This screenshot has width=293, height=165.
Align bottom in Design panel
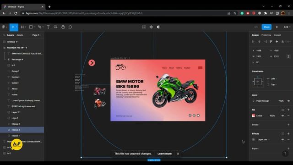point(283,42)
